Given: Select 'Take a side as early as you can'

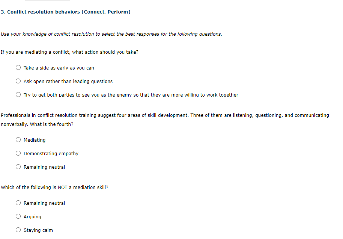Looking at the screenshot, I should click(x=18, y=67).
